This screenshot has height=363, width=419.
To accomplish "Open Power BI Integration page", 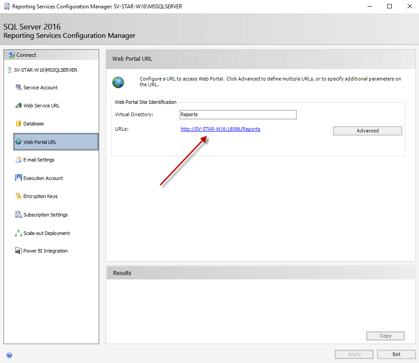I will point(45,251).
